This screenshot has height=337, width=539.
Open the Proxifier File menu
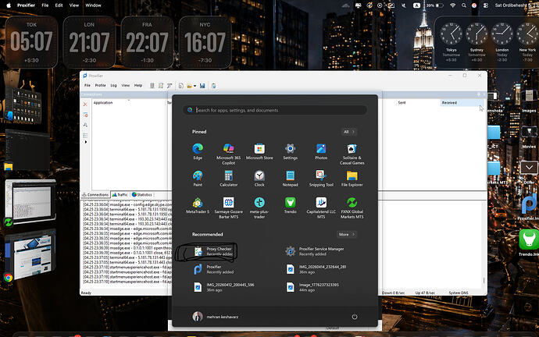pos(87,86)
